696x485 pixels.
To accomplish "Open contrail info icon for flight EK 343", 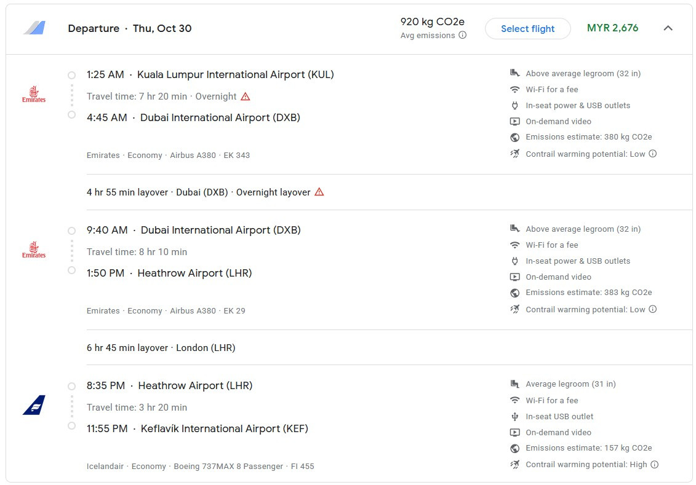I will (653, 154).
